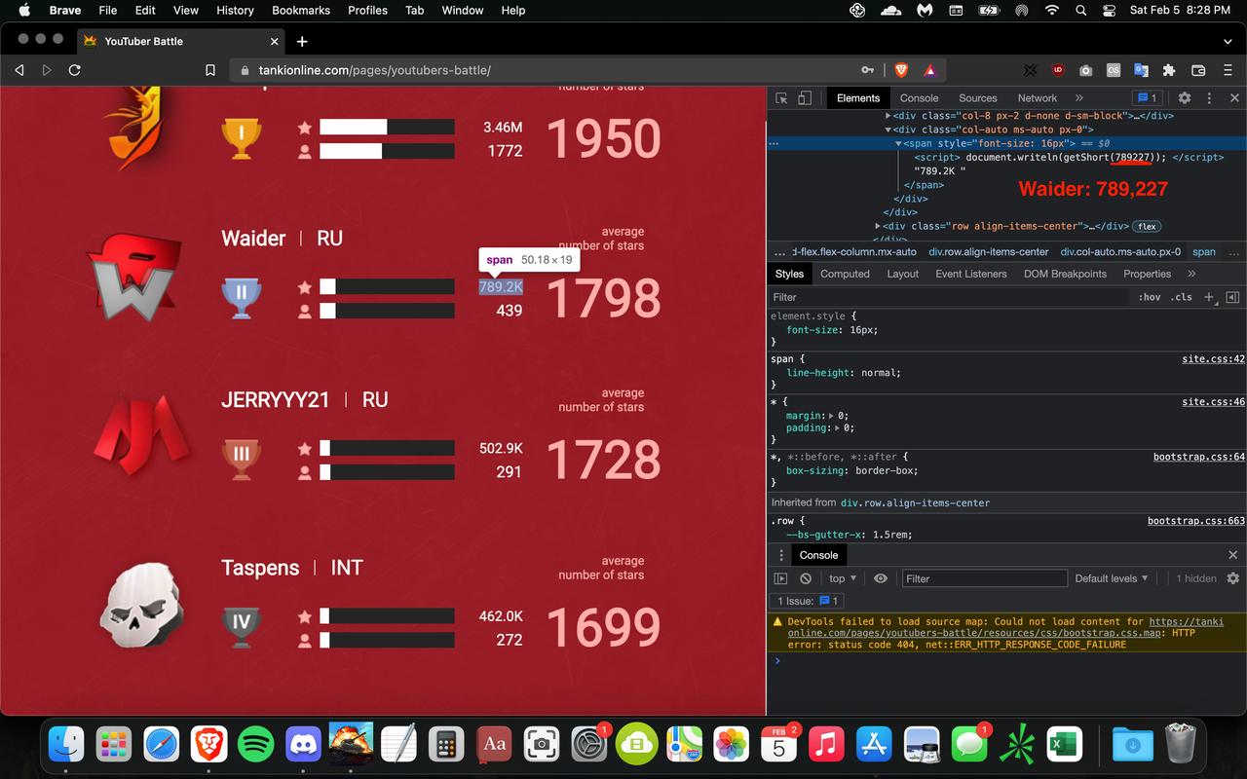Switch to the Console panel tab
The image size is (1247, 779).
click(919, 98)
